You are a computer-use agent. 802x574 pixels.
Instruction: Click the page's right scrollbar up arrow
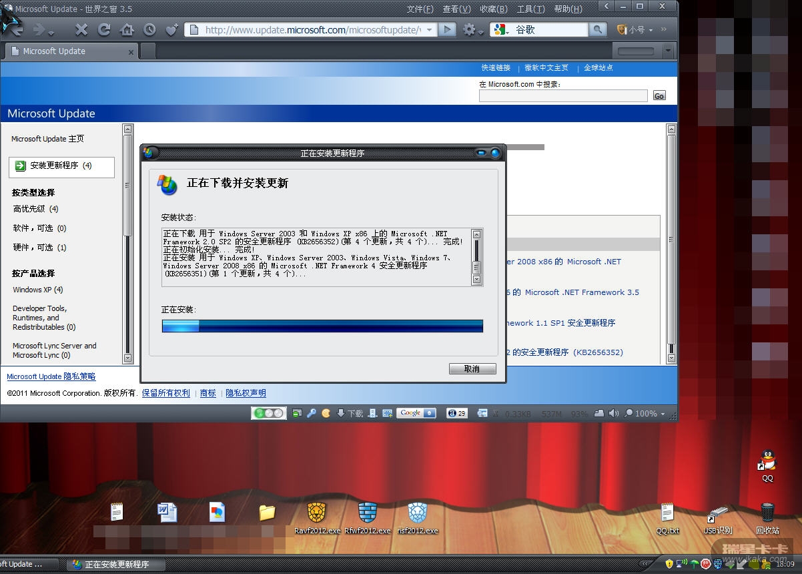[672, 129]
